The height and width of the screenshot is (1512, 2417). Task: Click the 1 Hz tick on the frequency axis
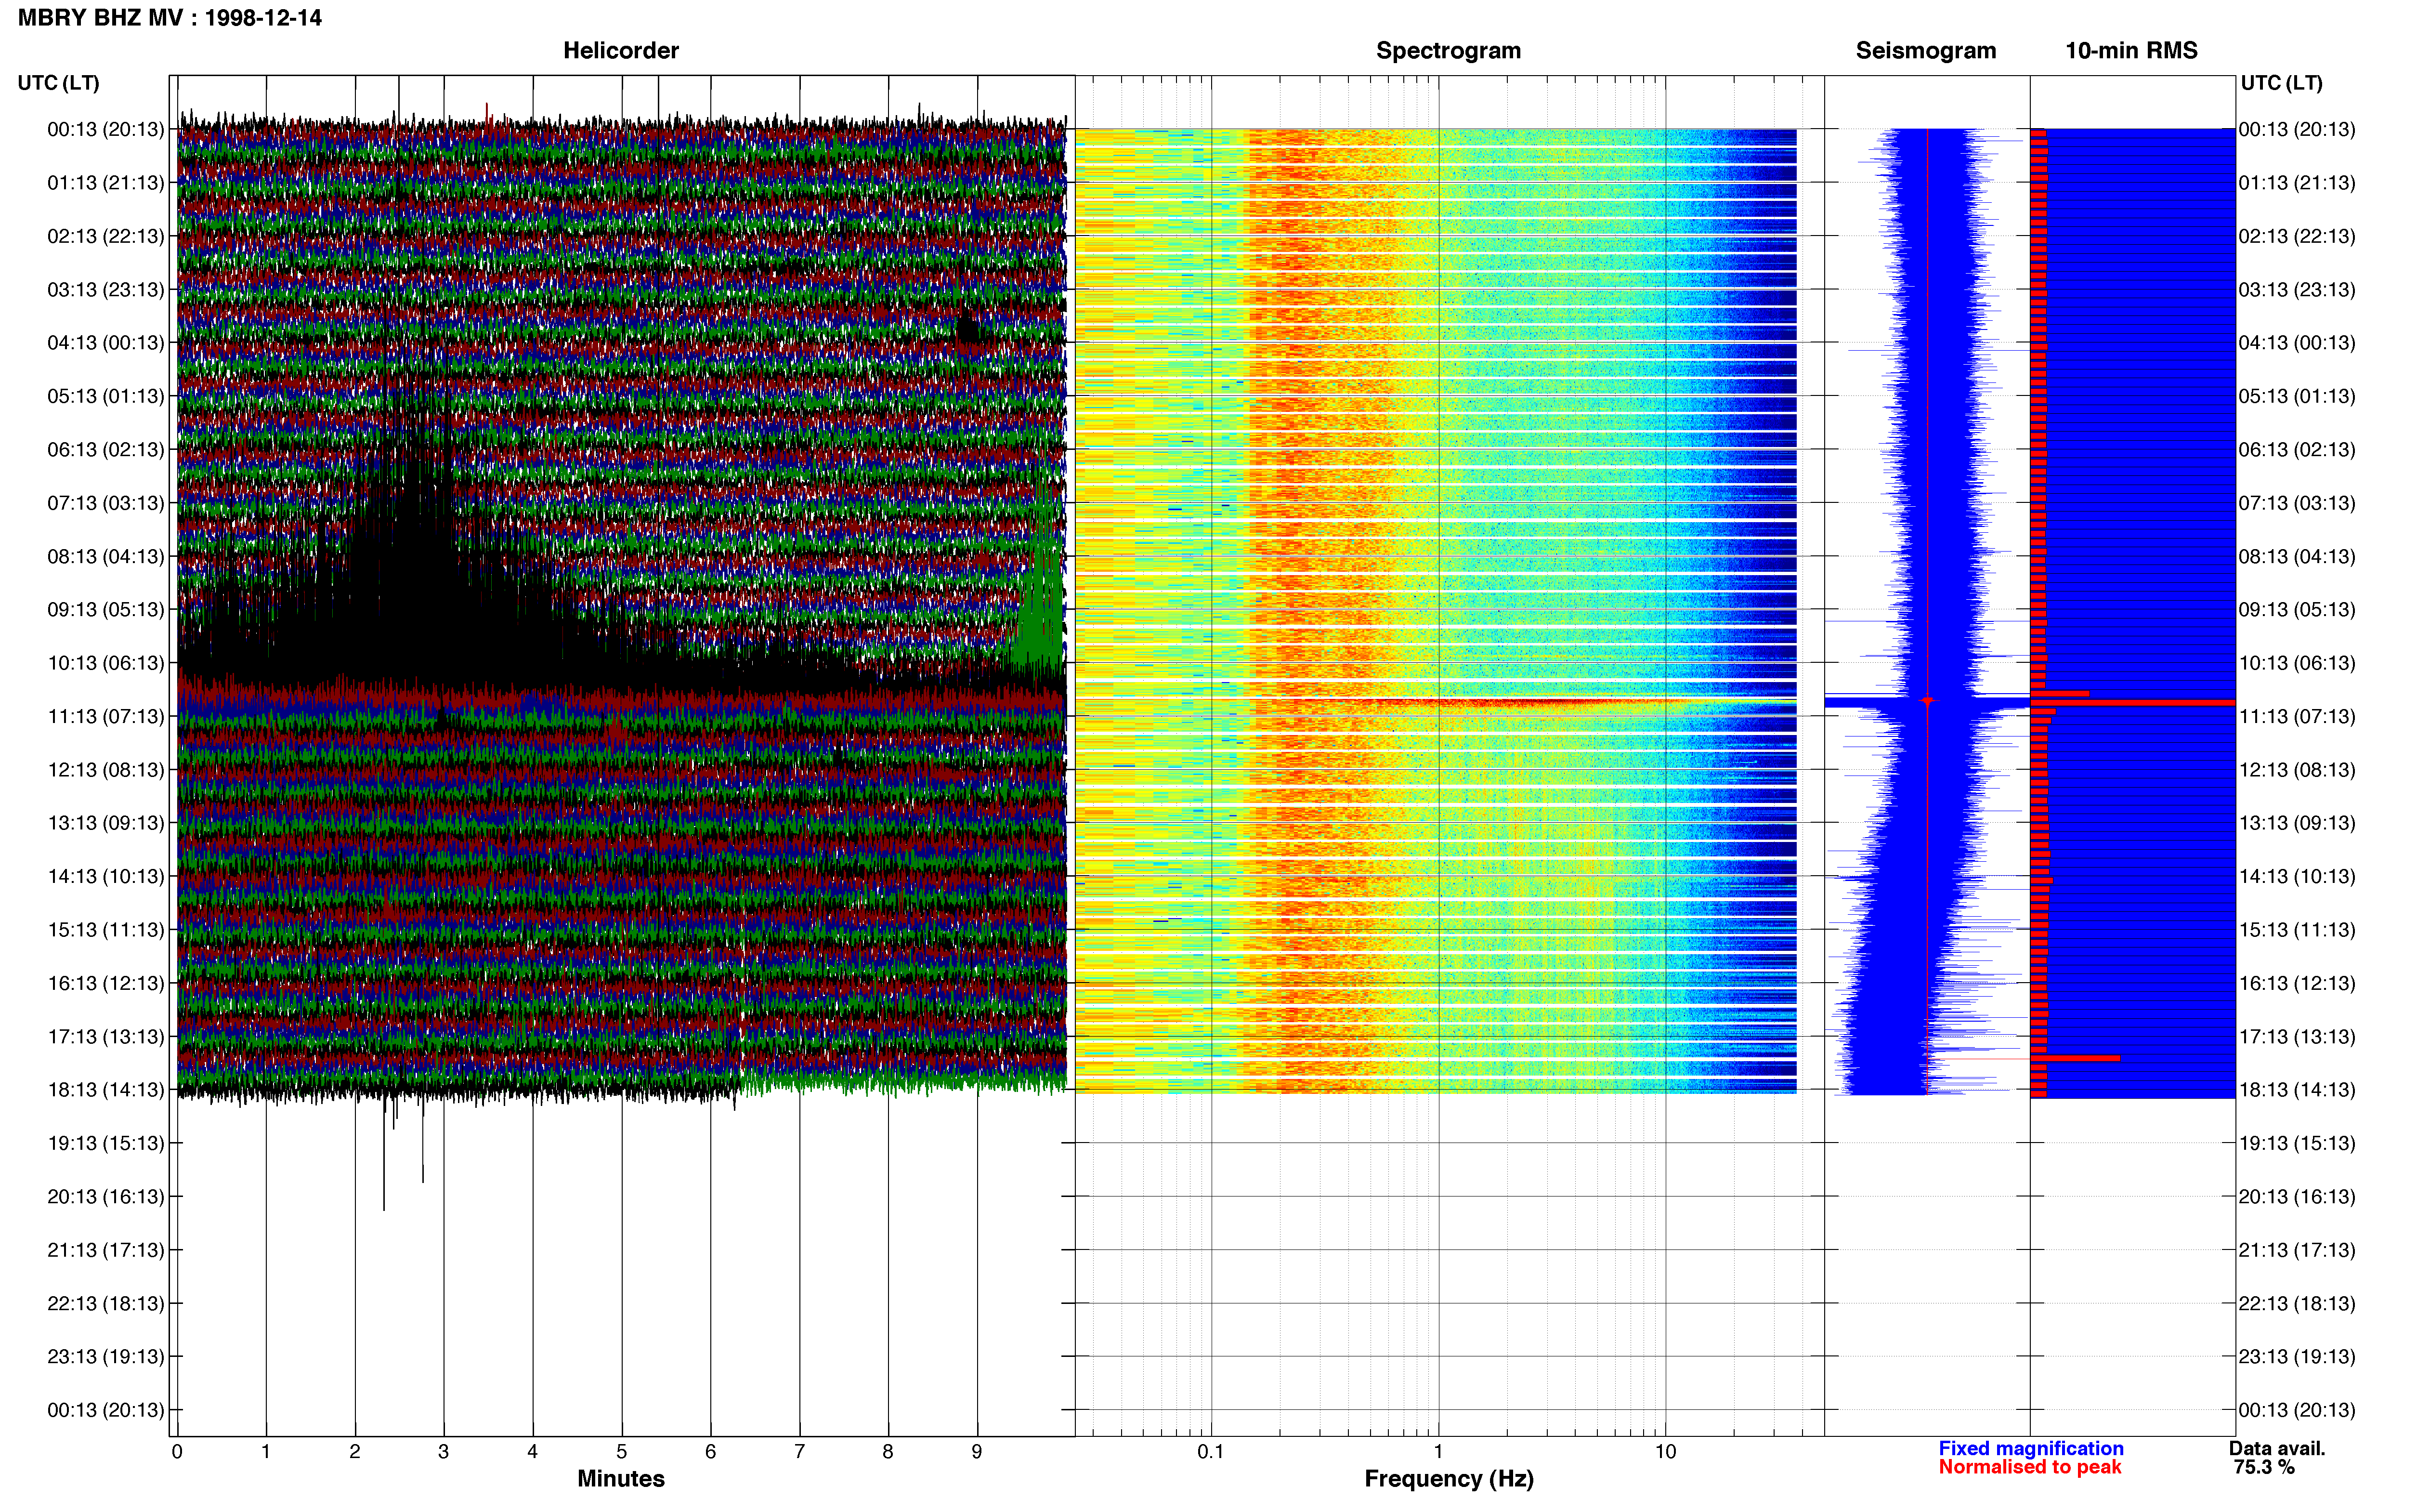coord(1438,1451)
